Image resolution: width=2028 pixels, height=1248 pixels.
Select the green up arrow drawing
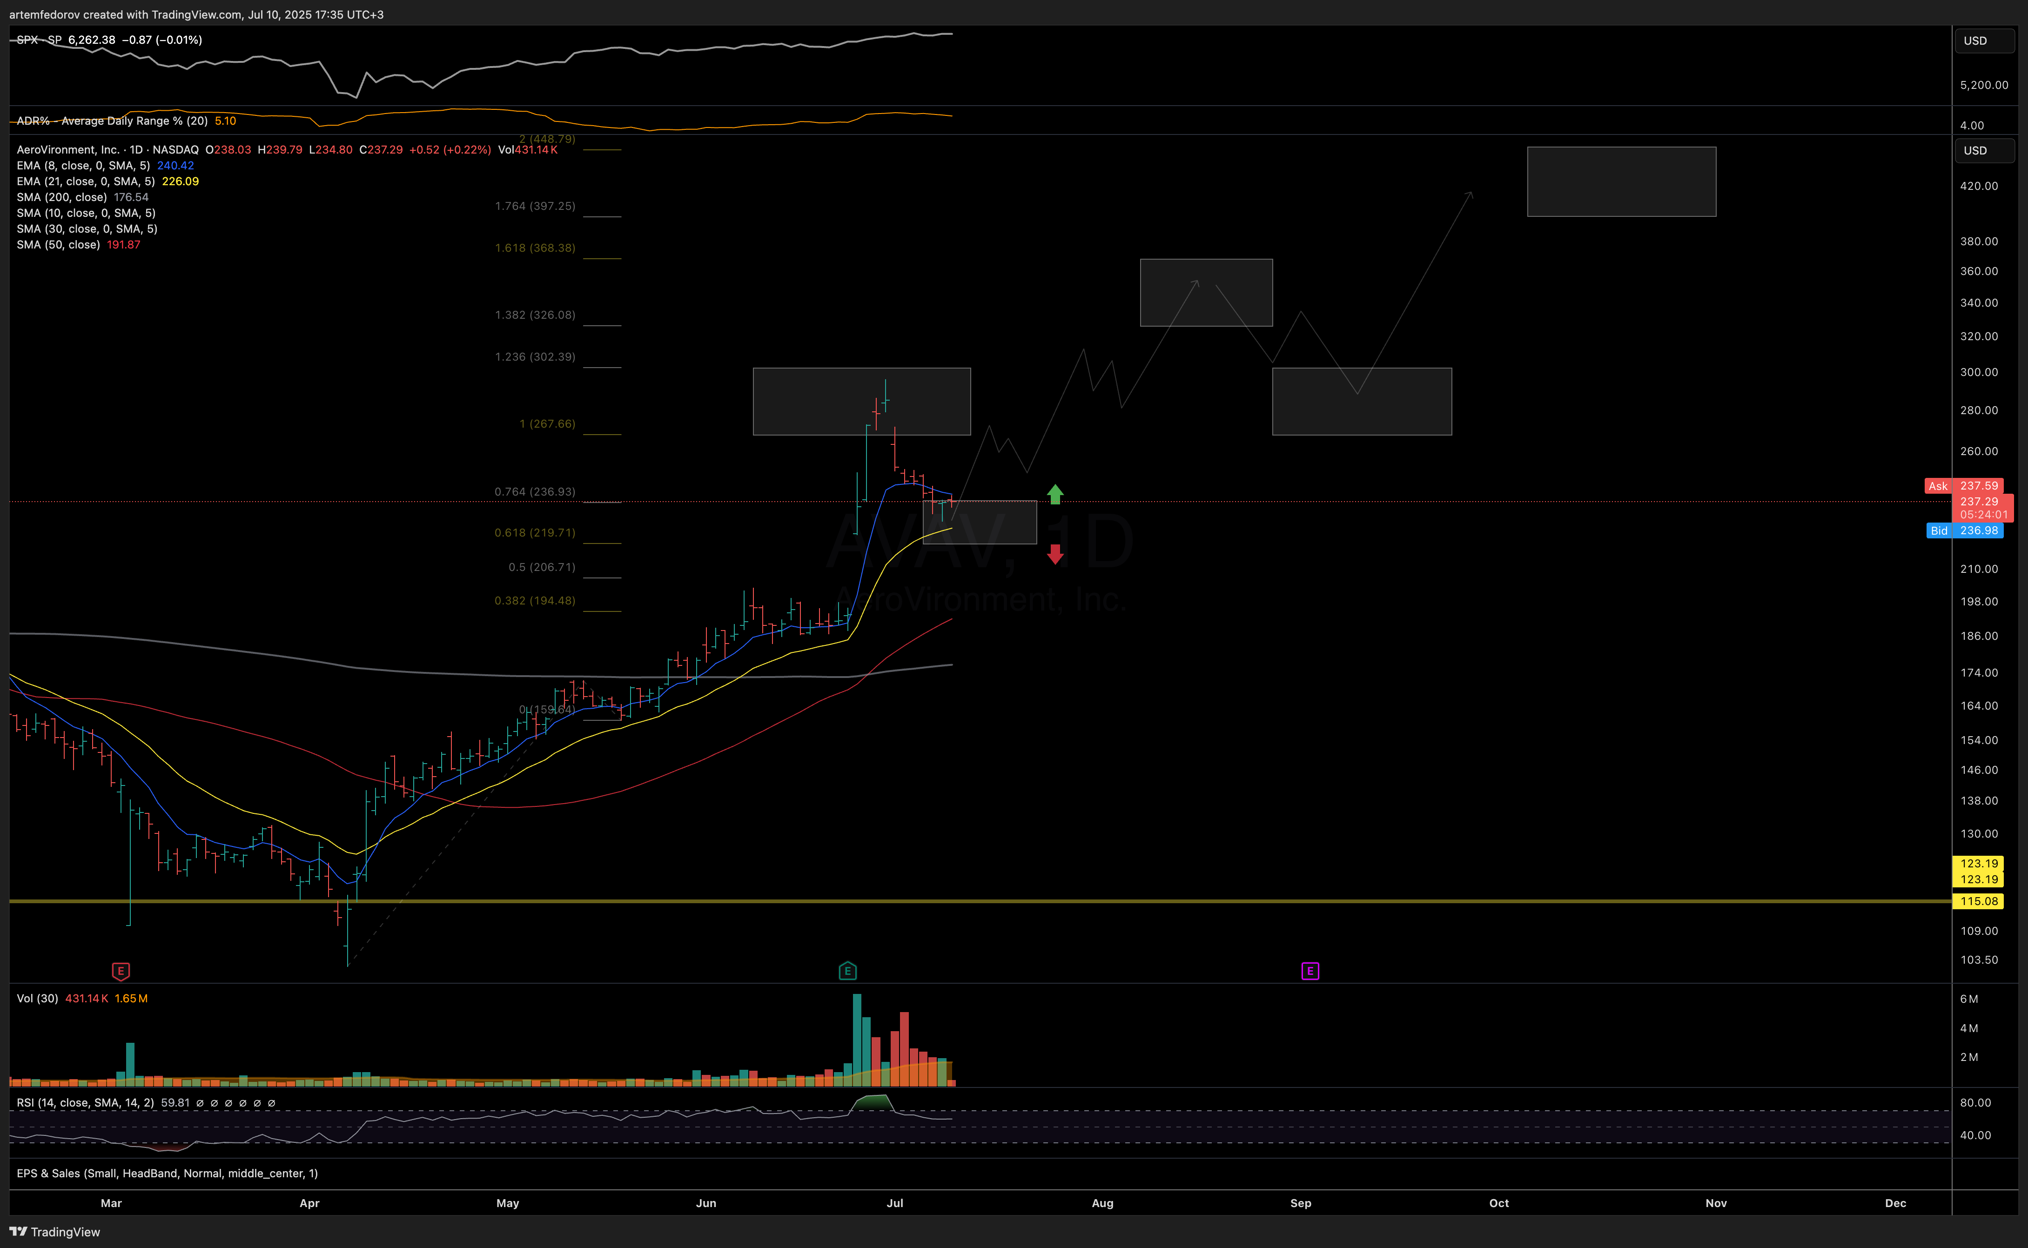(x=1055, y=494)
